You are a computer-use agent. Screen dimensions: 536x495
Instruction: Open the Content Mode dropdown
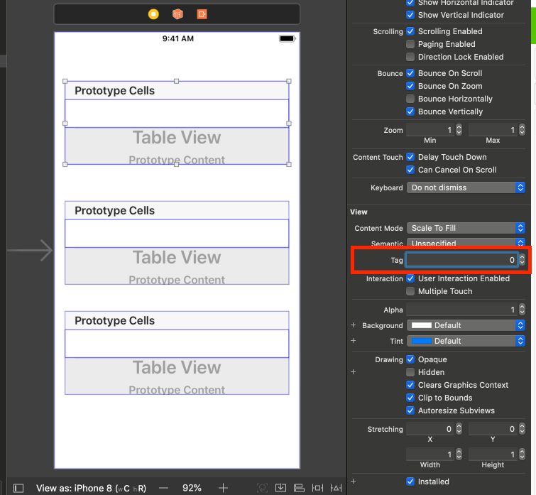point(466,228)
